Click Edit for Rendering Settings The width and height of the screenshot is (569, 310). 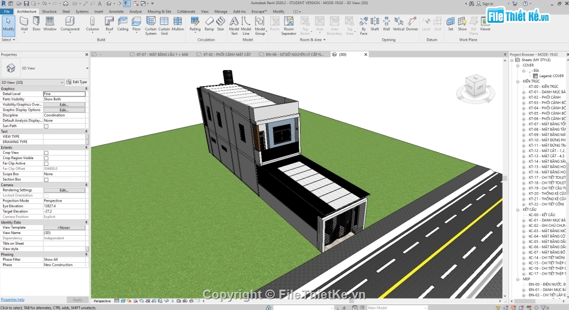(x=64, y=190)
